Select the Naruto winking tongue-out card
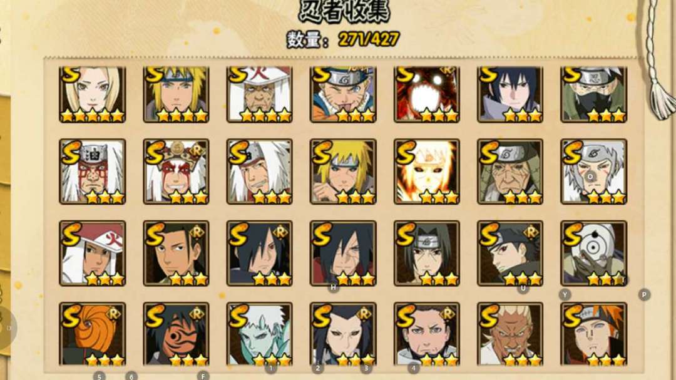 (343, 94)
